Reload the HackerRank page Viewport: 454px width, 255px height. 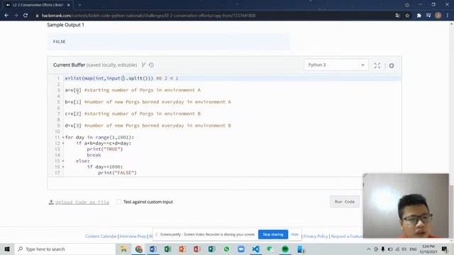(26, 16)
